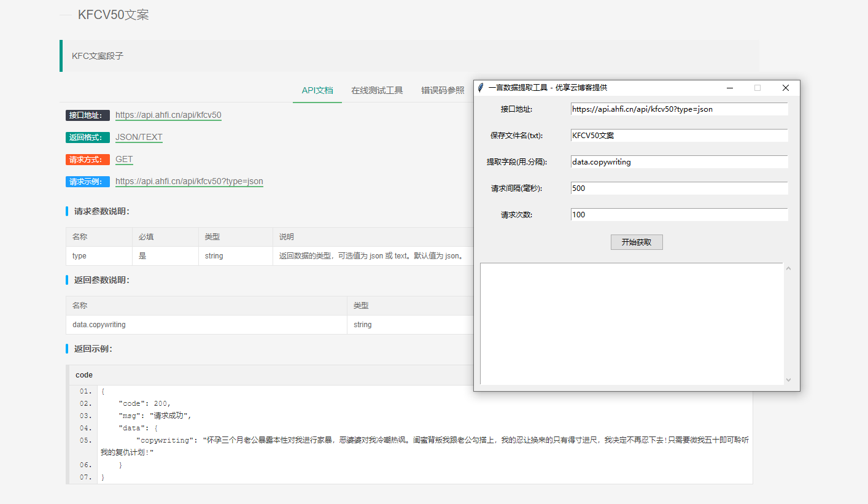Switch to the 错误码参照 tab
This screenshot has height=504, width=868.
tap(444, 89)
